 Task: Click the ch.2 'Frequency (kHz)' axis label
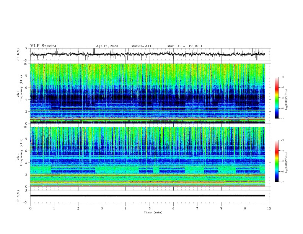pyautogui.click(x=21, y=152)
